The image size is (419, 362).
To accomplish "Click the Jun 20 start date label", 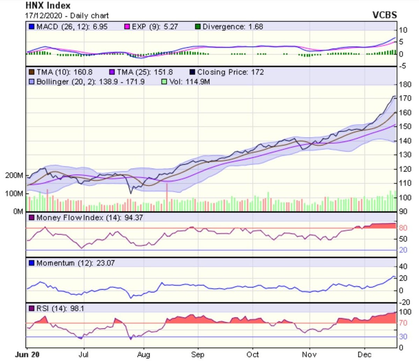I will [x=28, y=355].
